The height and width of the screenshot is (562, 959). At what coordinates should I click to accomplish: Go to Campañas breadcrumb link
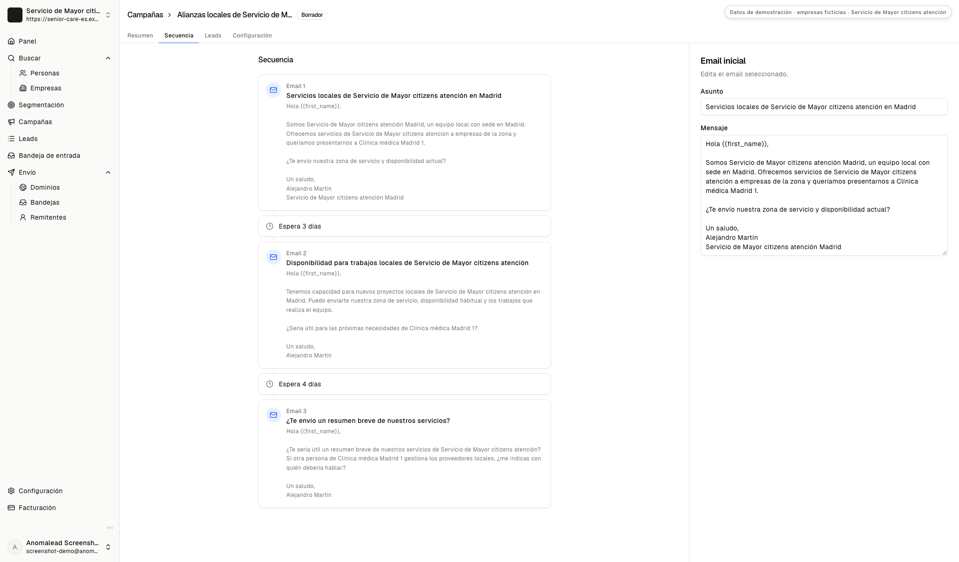pos(145,15)
